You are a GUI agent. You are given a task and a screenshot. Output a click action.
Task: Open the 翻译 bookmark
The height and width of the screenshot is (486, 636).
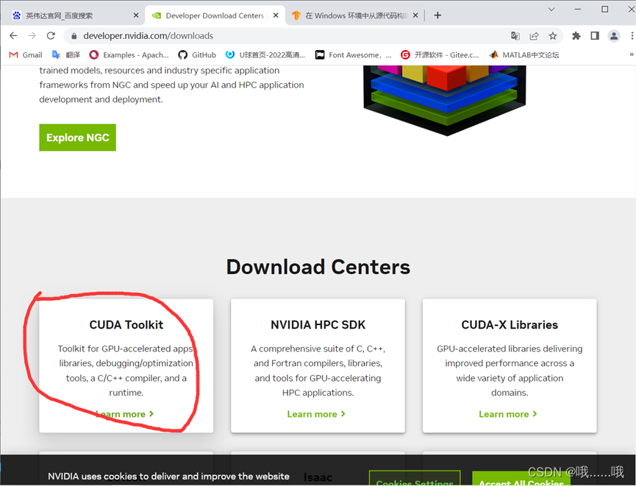click(65, 54)
